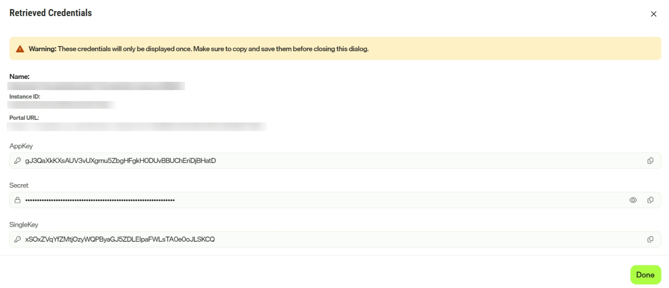Click the key icon in SingleKey field
The image size is (669, 288).
[x=18, y=239]
